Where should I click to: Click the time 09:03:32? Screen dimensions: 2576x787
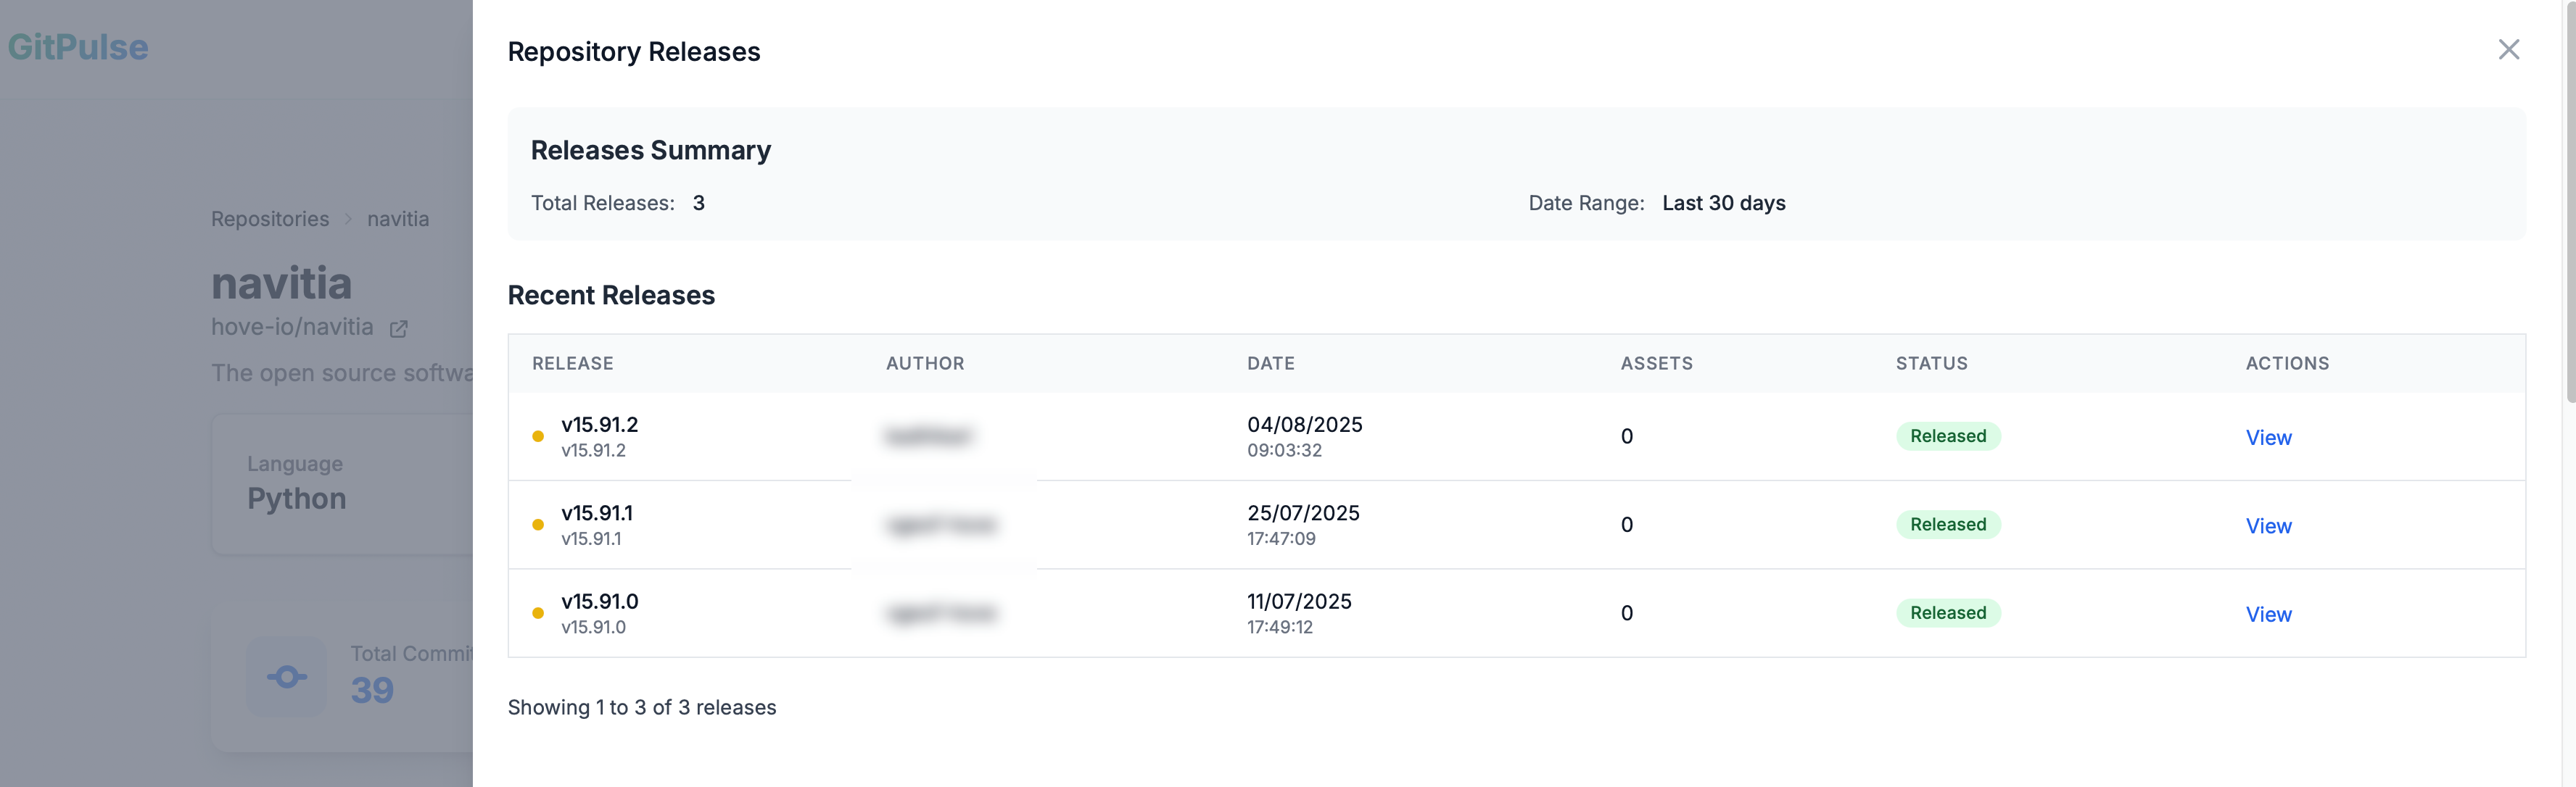(1284, 451)
